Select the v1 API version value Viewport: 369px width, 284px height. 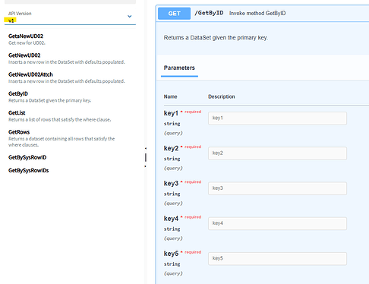11,21
